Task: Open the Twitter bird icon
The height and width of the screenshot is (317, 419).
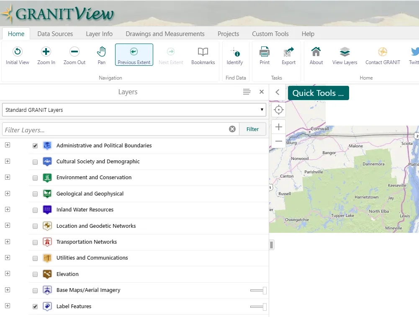Action: [414, 55]
